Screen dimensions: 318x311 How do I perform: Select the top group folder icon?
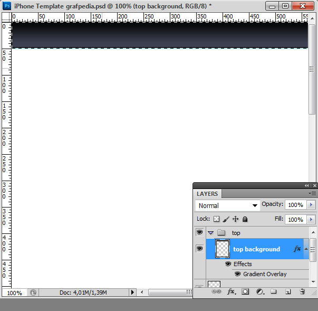pyautogui.click(x=221, y=232)
